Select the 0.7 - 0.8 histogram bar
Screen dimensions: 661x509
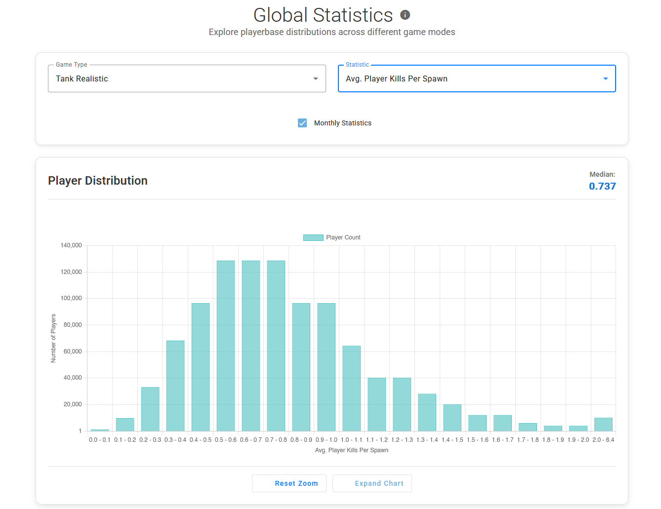(x=276, y=346)
